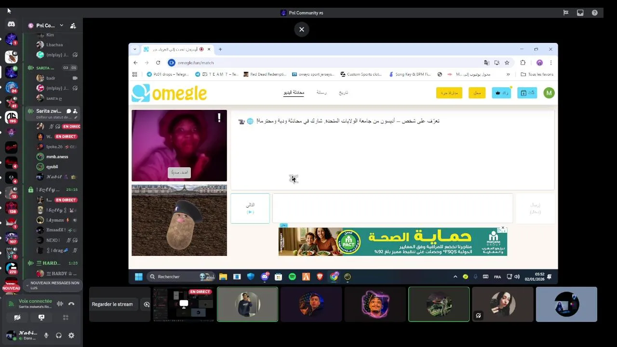
Task: Bookmark star icon in streamed Chrome
Action: [507, 63]
